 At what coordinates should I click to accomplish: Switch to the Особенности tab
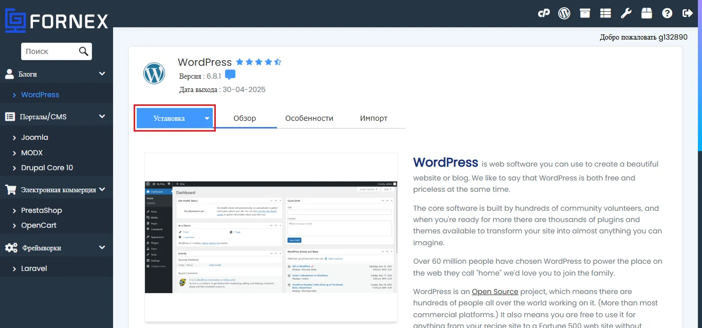pos(309,118)
